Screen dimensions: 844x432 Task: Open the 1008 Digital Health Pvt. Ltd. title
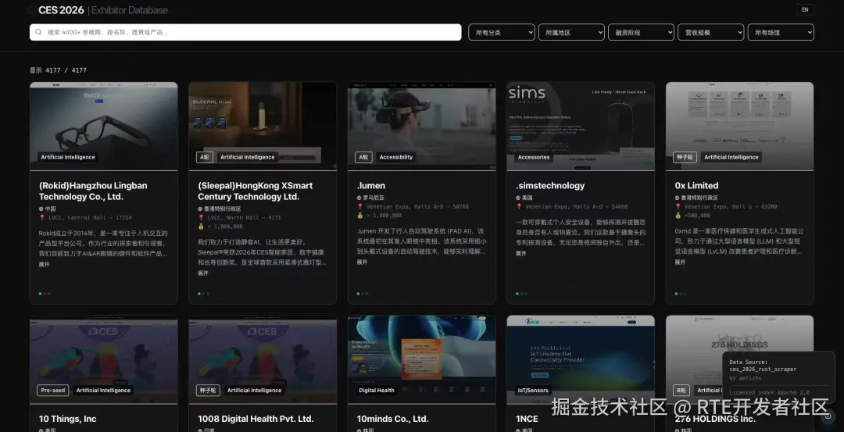(x=256, y=419)
